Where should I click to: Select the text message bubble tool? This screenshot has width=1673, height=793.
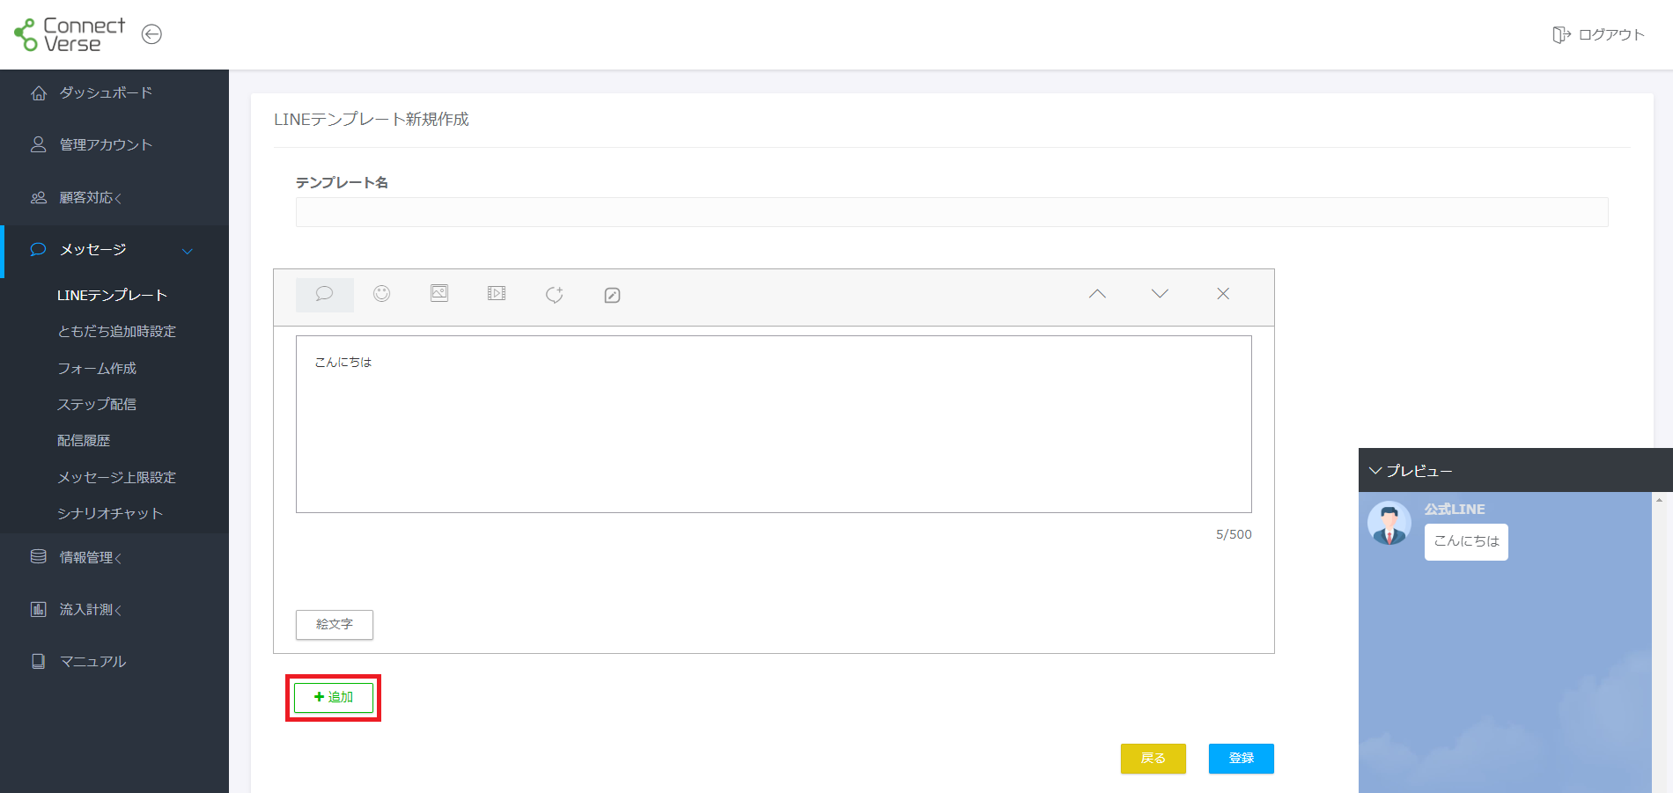[324, 294]
